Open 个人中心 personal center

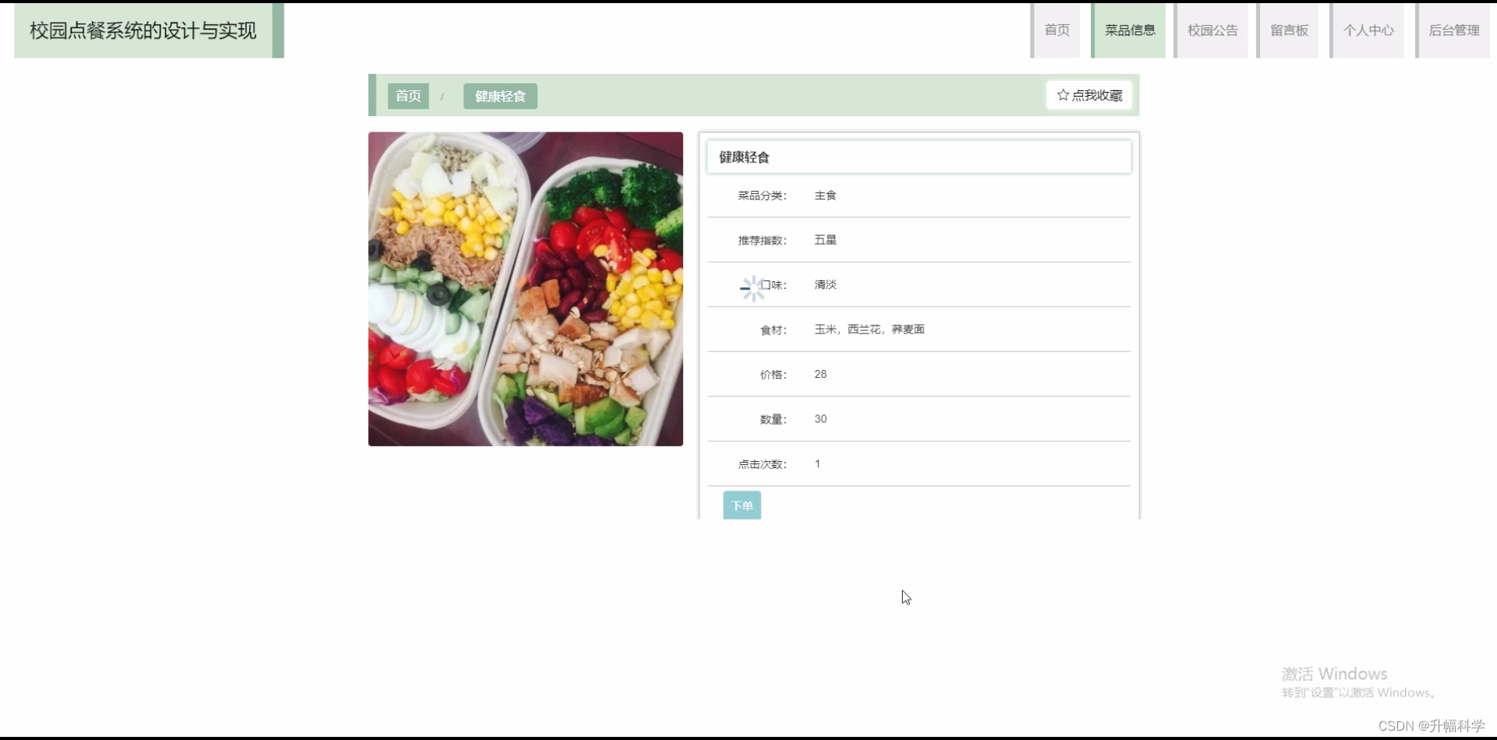click(1368, 30)
